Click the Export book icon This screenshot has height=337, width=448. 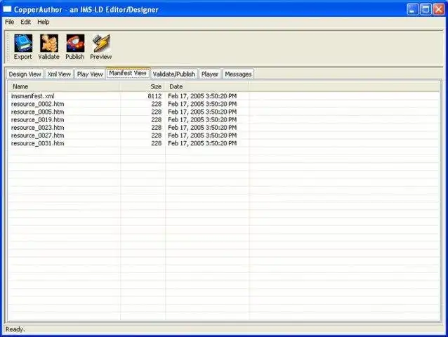(23, 43)
